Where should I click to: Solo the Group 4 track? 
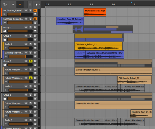click(x=31, y=36)
